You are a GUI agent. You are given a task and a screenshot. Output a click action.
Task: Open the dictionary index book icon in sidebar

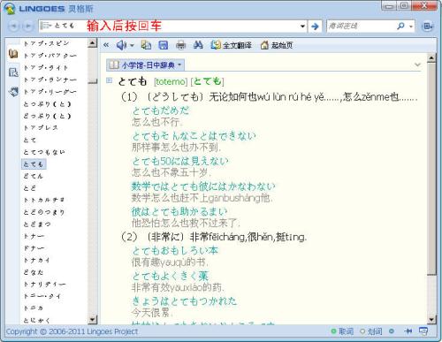[13, 54]
